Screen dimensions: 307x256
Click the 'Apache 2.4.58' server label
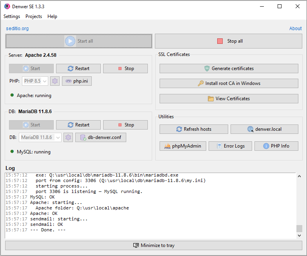click(x=41, y=55)
